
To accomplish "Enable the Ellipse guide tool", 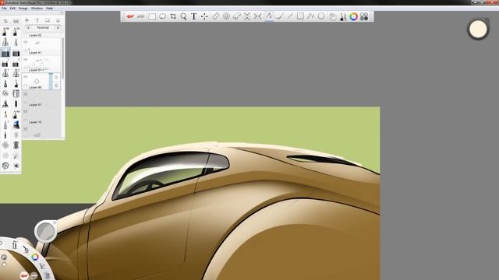I will 226,16.
